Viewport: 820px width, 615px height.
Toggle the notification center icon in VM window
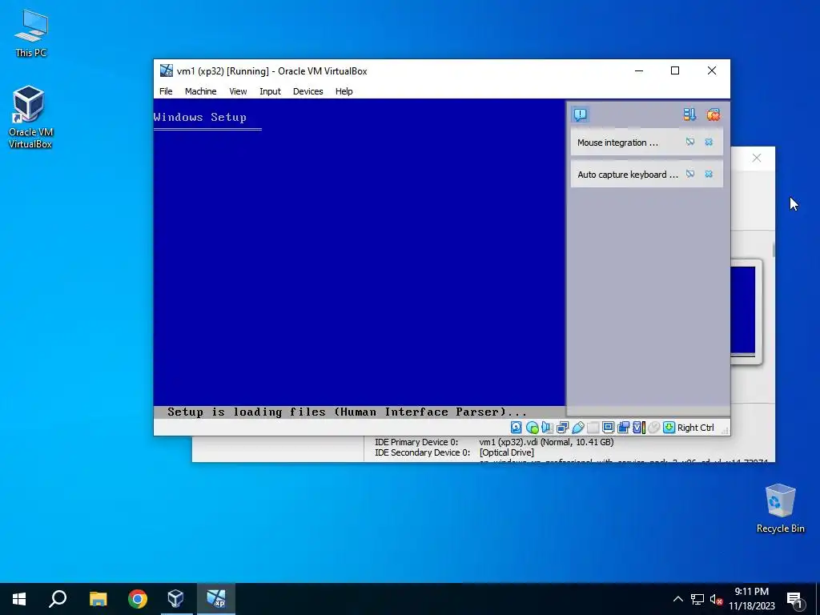[x=581, y=115]
